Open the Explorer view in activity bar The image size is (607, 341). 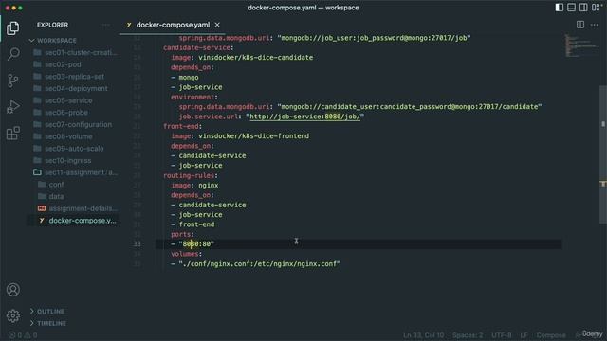[x=12, y=28]
